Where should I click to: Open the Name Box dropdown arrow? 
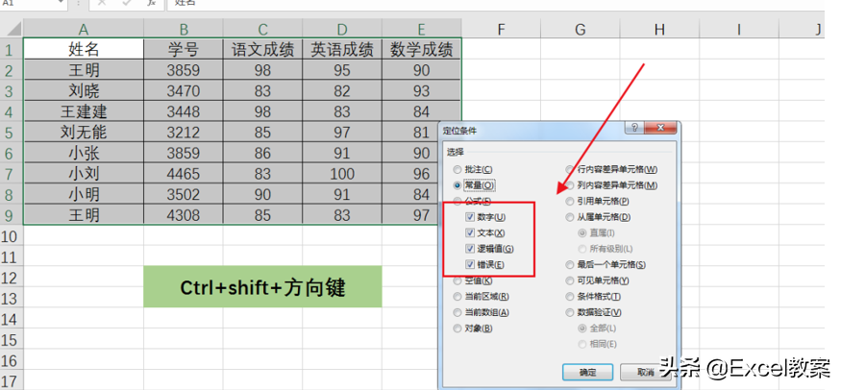[61, 3]
